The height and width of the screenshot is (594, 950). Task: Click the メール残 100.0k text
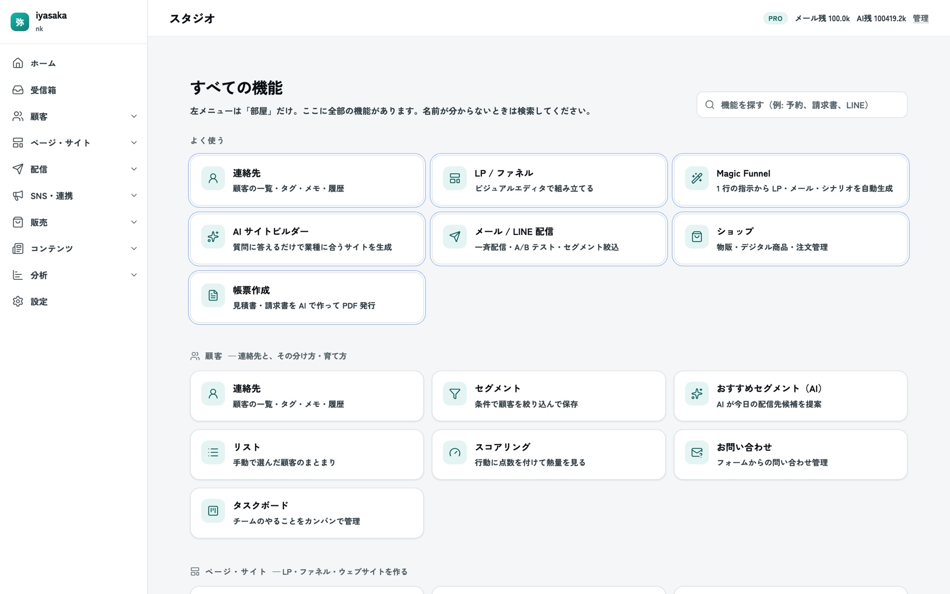(x=822, y=18)
